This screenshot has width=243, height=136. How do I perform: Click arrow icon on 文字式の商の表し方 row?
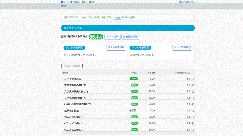click(x=193, y=98)
